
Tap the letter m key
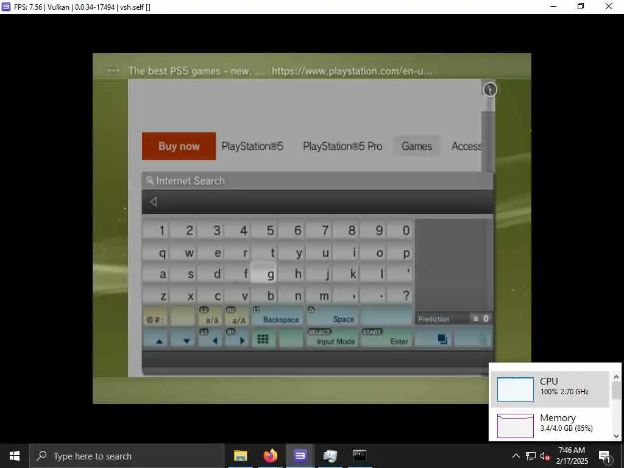coord(318,295)
